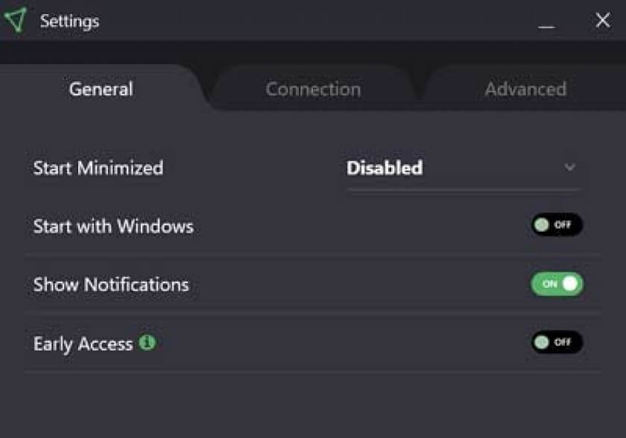Screen dimensions: 626x438
Task: Open the Start Minimized dropdown showing Disabled
Action: tap(462, 168)
